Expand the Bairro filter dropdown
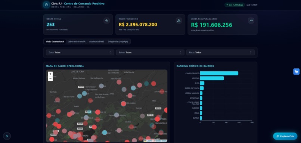 150,52
